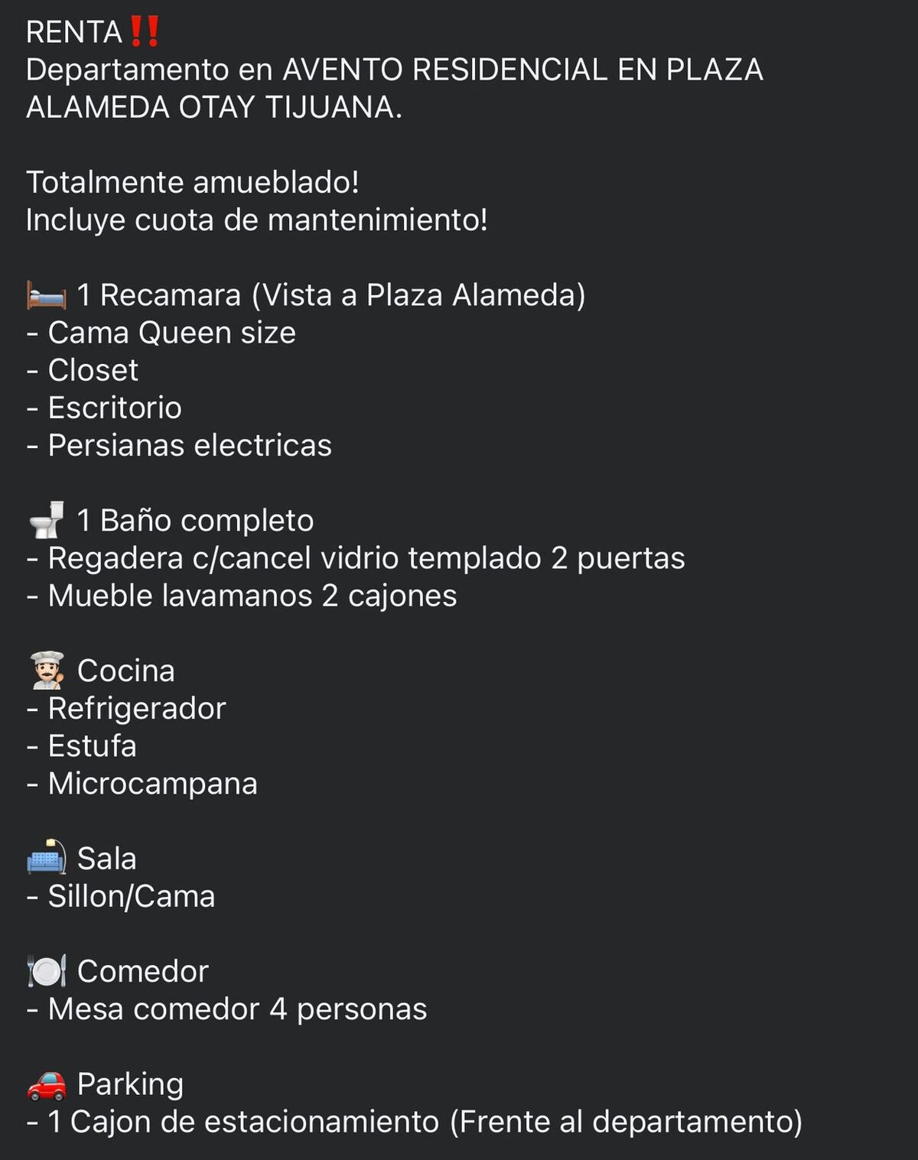Click the toilet emoji beside Baño completo
Screen dimensions: 918x1160
pos(47,520)
